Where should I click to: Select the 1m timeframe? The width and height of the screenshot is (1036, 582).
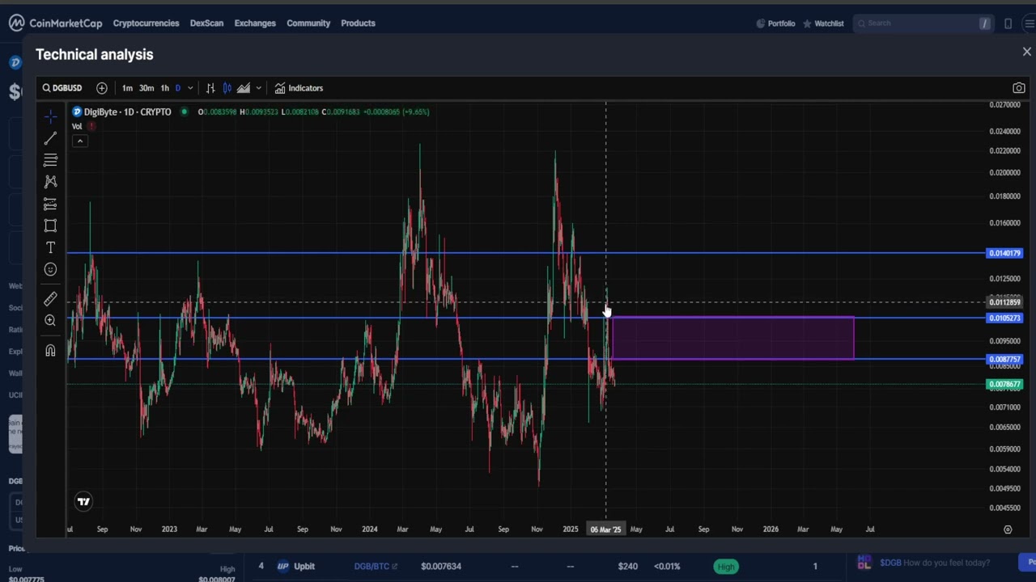pos(127,88)
